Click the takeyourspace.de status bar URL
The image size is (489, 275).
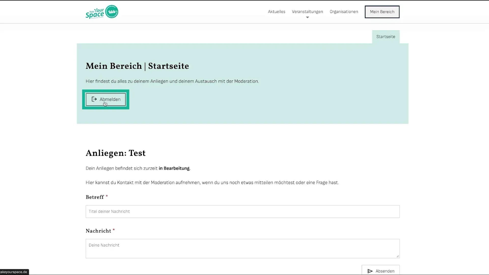(14, 272)
